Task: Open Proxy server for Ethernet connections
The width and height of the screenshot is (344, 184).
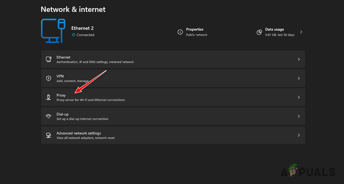Action: click(x=91, y=100)
